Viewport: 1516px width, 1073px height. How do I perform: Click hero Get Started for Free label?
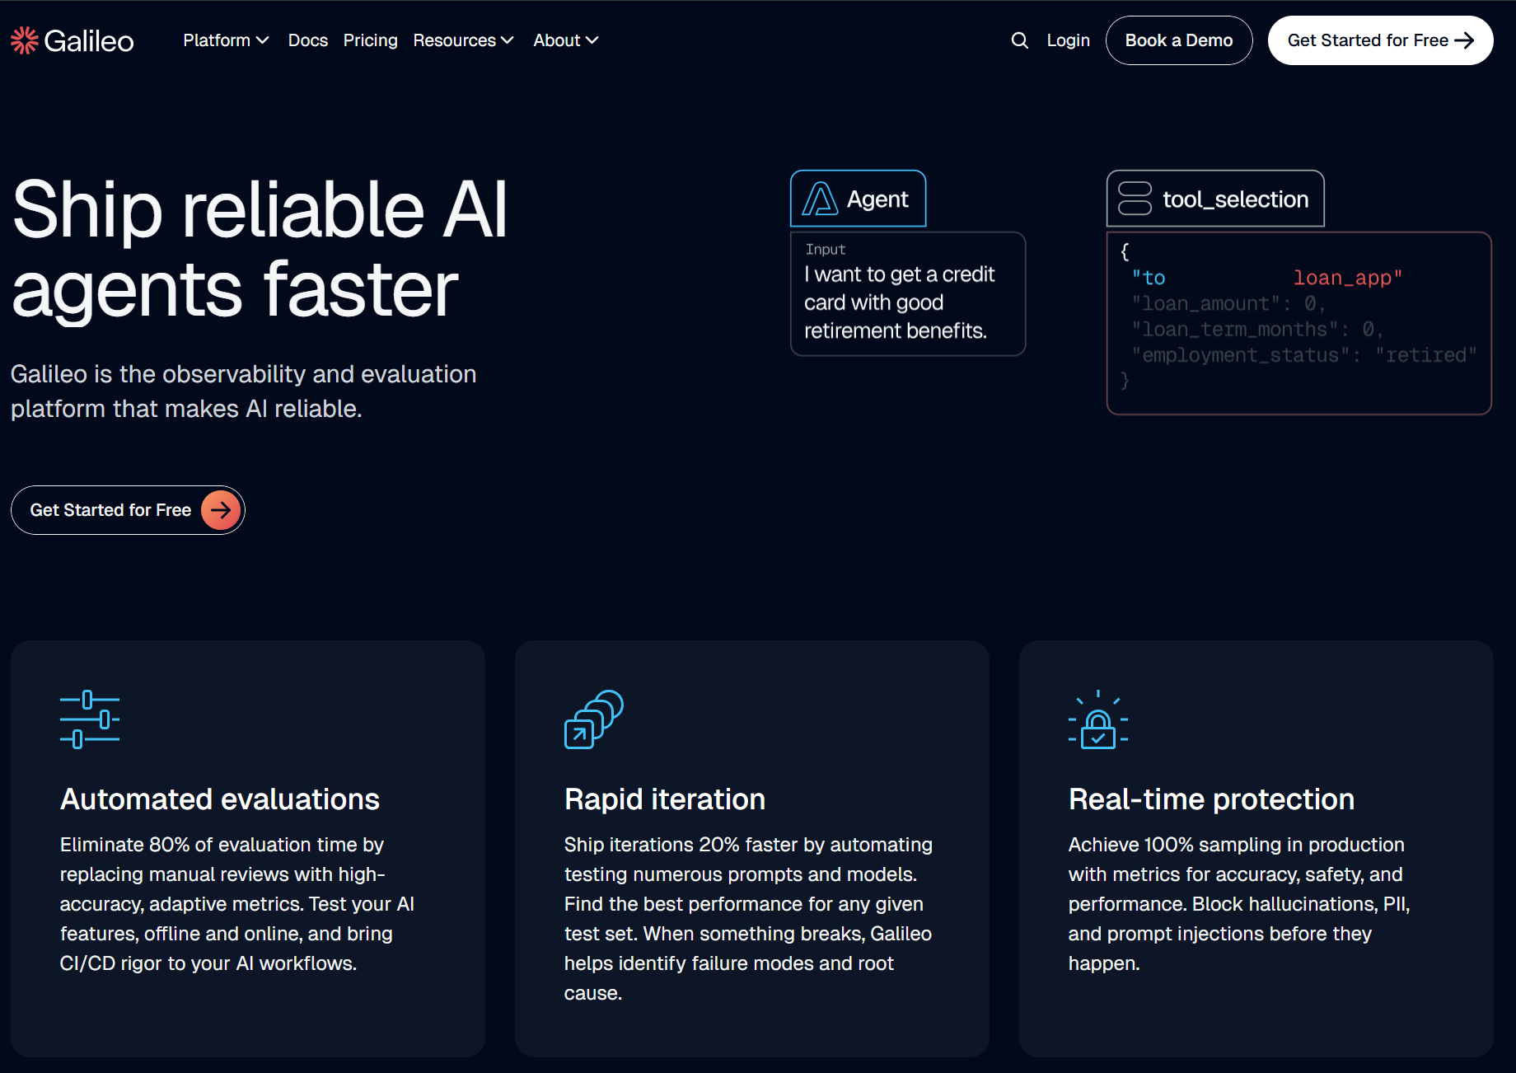point(110,510)
